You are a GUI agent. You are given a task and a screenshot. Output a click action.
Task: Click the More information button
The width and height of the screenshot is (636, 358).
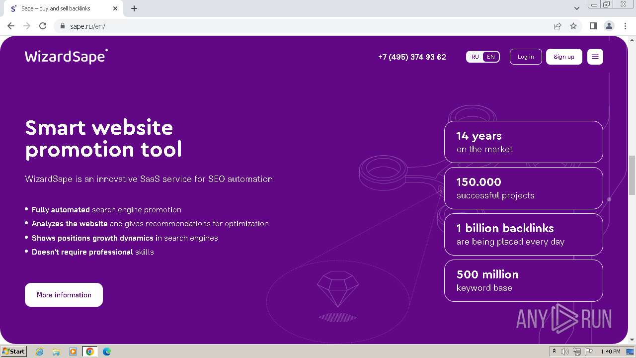pos(64,295)
